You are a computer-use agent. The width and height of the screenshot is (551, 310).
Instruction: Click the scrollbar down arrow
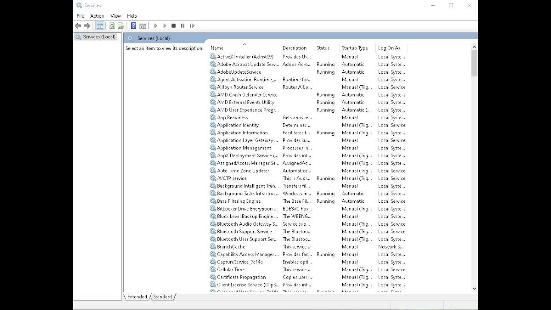(x=474, y=289)
